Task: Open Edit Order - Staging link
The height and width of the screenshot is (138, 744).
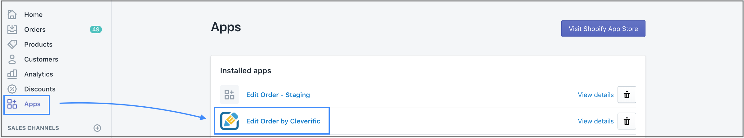Action: 278,95
